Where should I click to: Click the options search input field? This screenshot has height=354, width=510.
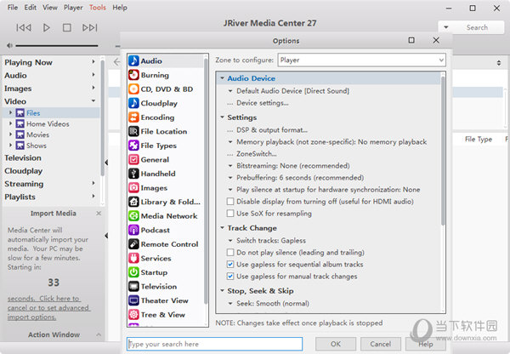pos(215,344)
